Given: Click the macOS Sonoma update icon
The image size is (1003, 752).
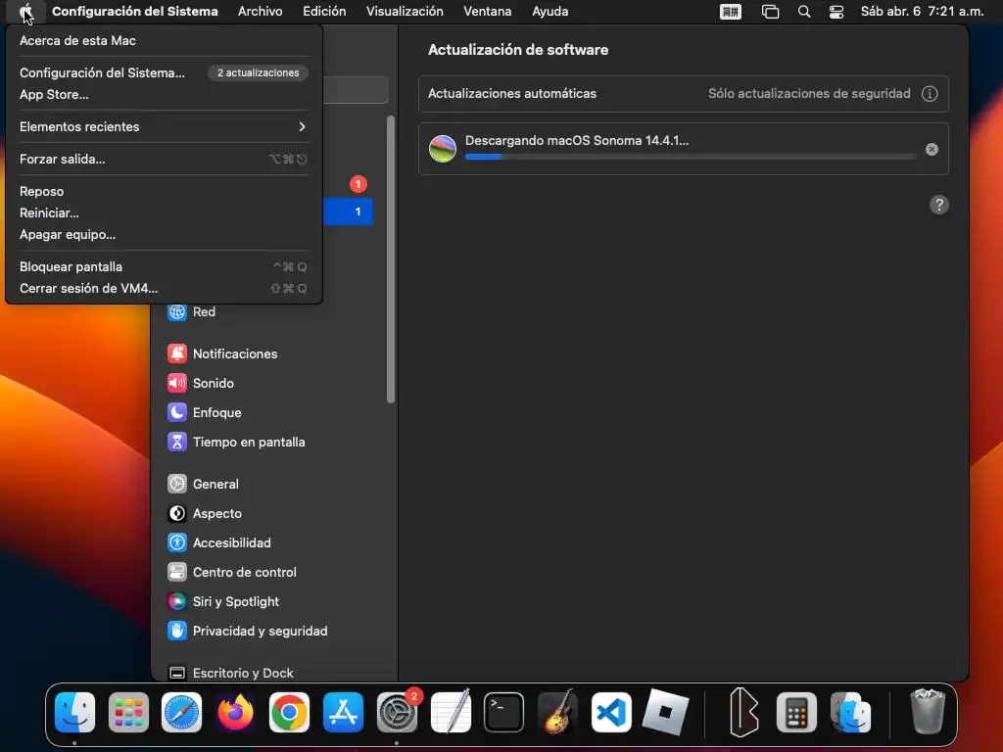Looking at the screenshot, I should pos(443,149).
